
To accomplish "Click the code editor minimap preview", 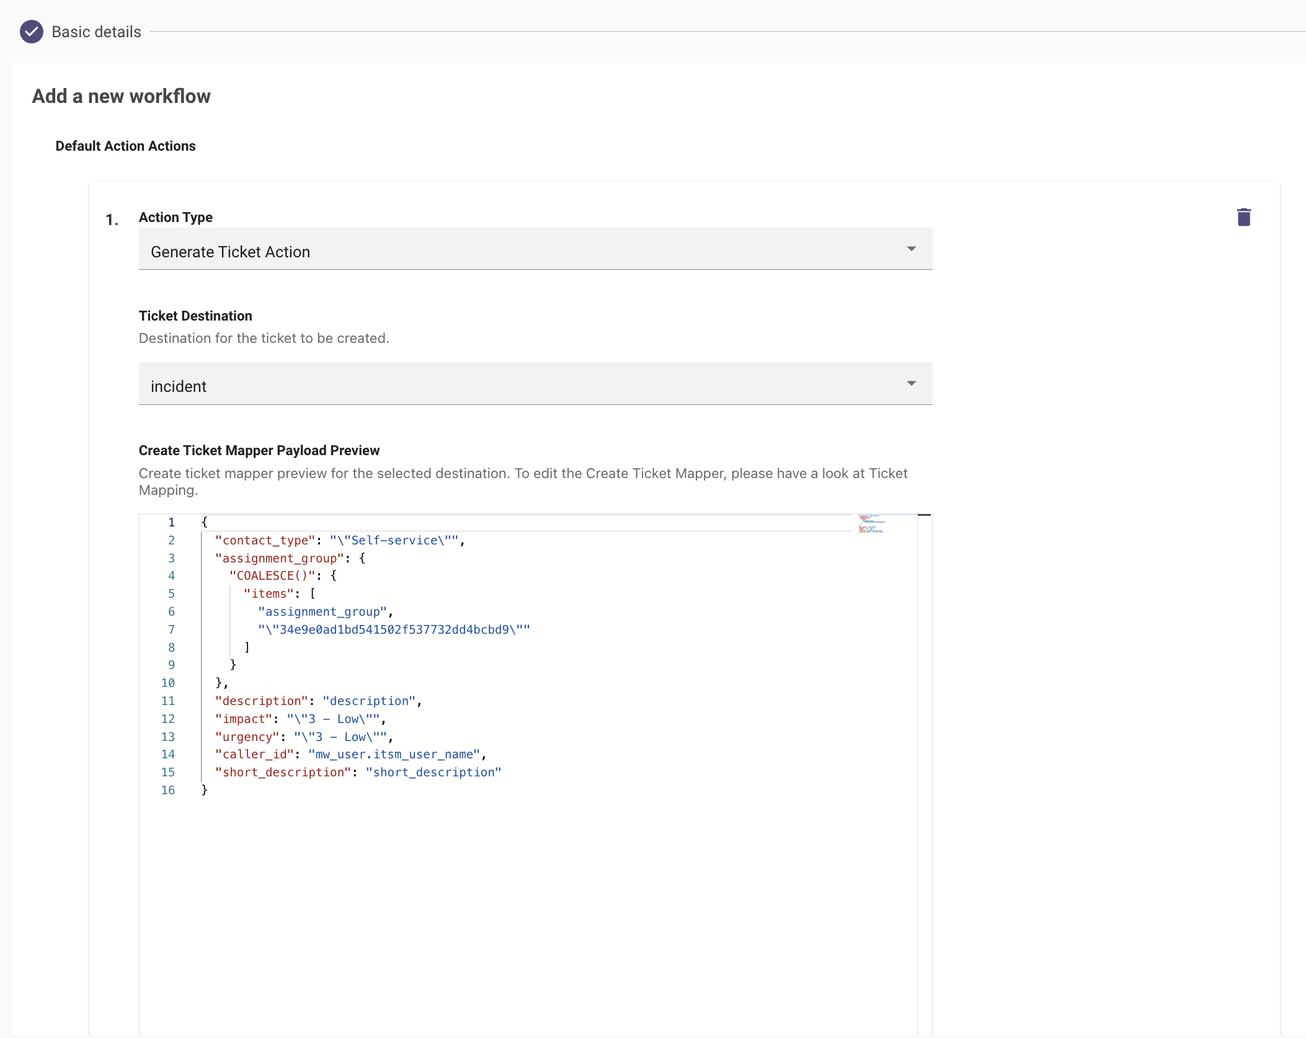I will [872, 524].
